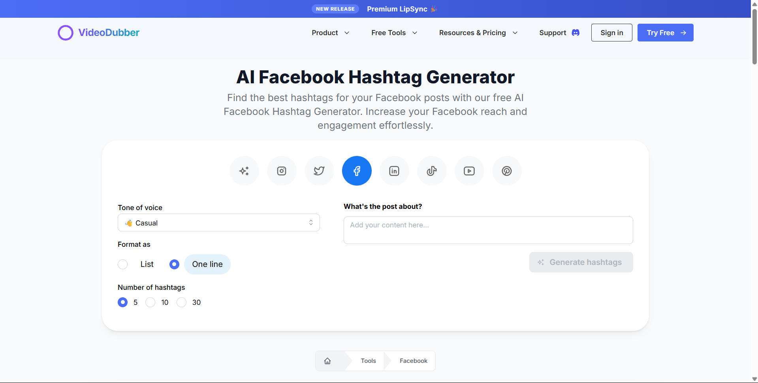Screen dimensions: 758x383
Task: Switch to the Twitter hashtag generator
Action: 319,171
